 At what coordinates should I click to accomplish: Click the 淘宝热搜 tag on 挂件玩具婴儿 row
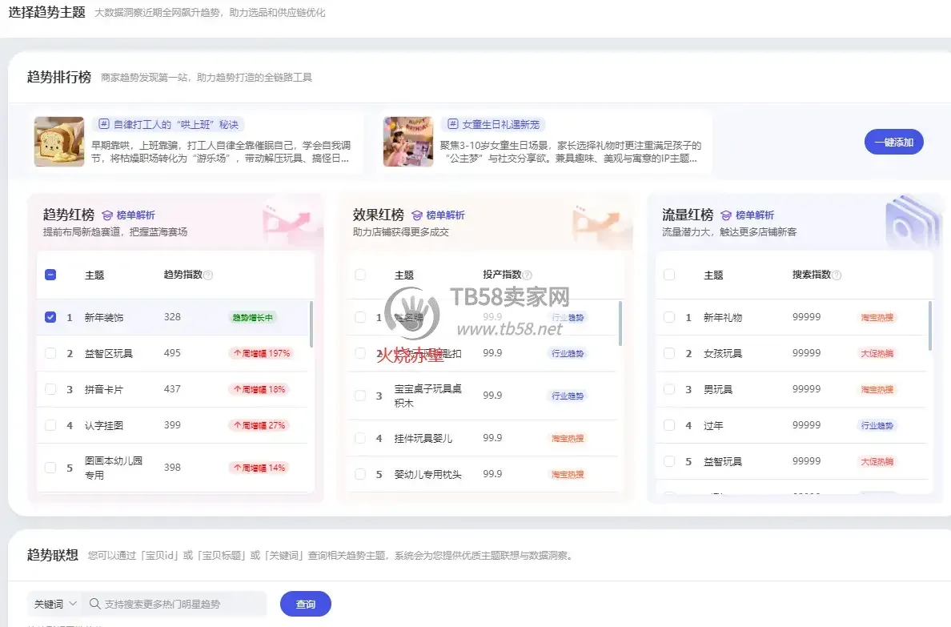tap(568, 438)
